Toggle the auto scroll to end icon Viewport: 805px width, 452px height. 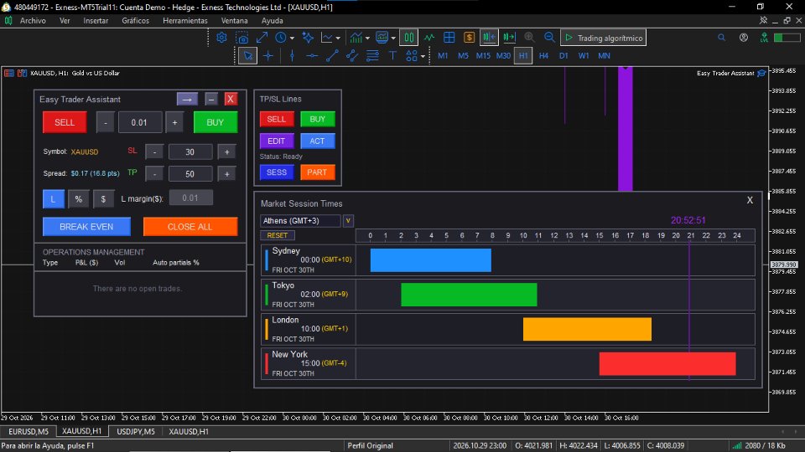(509, 38)
